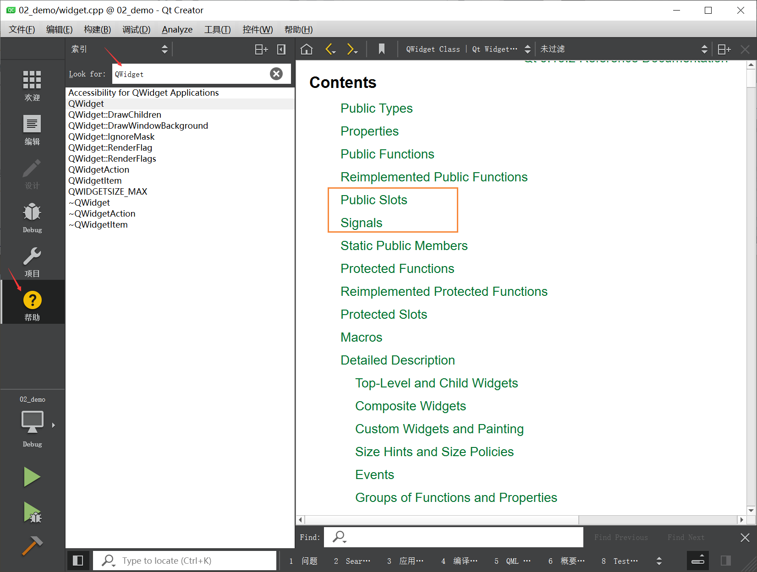This screenshot has height=572, width=757.
Task: Open the 文件(F) menu
Action: [22, 29]
